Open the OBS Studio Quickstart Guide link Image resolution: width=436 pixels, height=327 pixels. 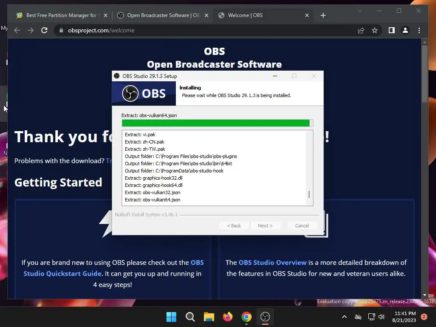click(x=113, y=268)
